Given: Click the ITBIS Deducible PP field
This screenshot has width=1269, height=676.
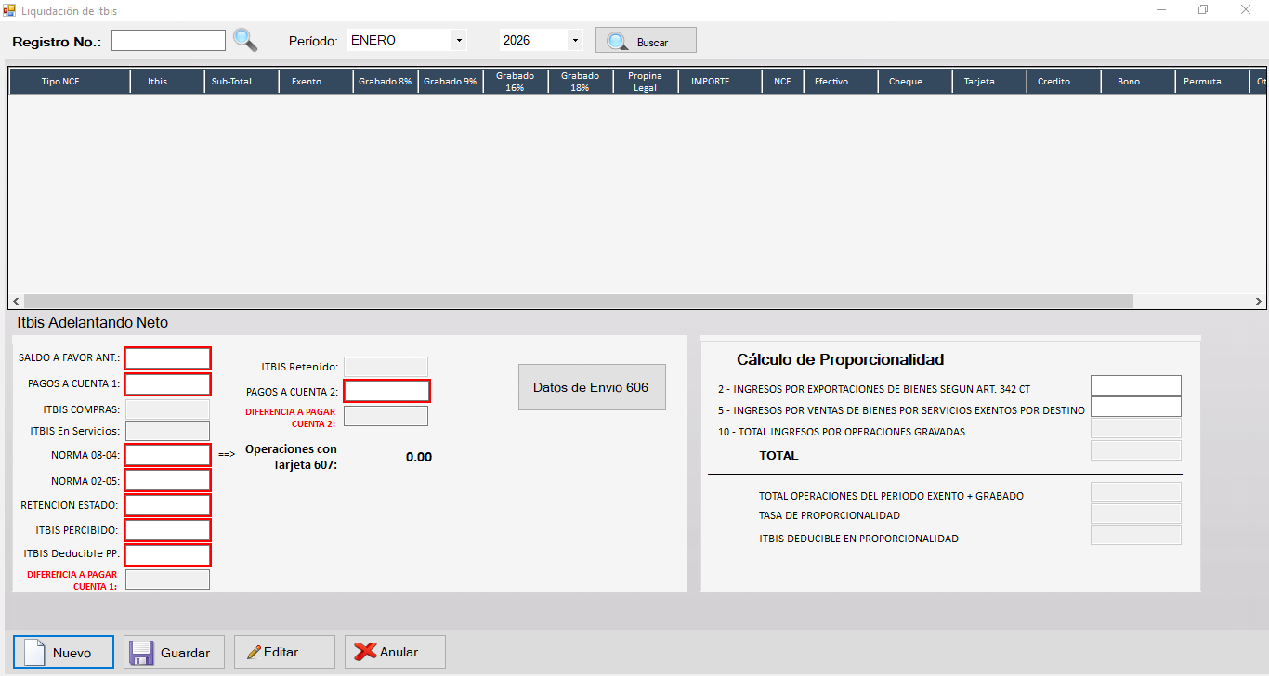Looking at the screenshot, I should pyautogui.click(x=167, y=554).
